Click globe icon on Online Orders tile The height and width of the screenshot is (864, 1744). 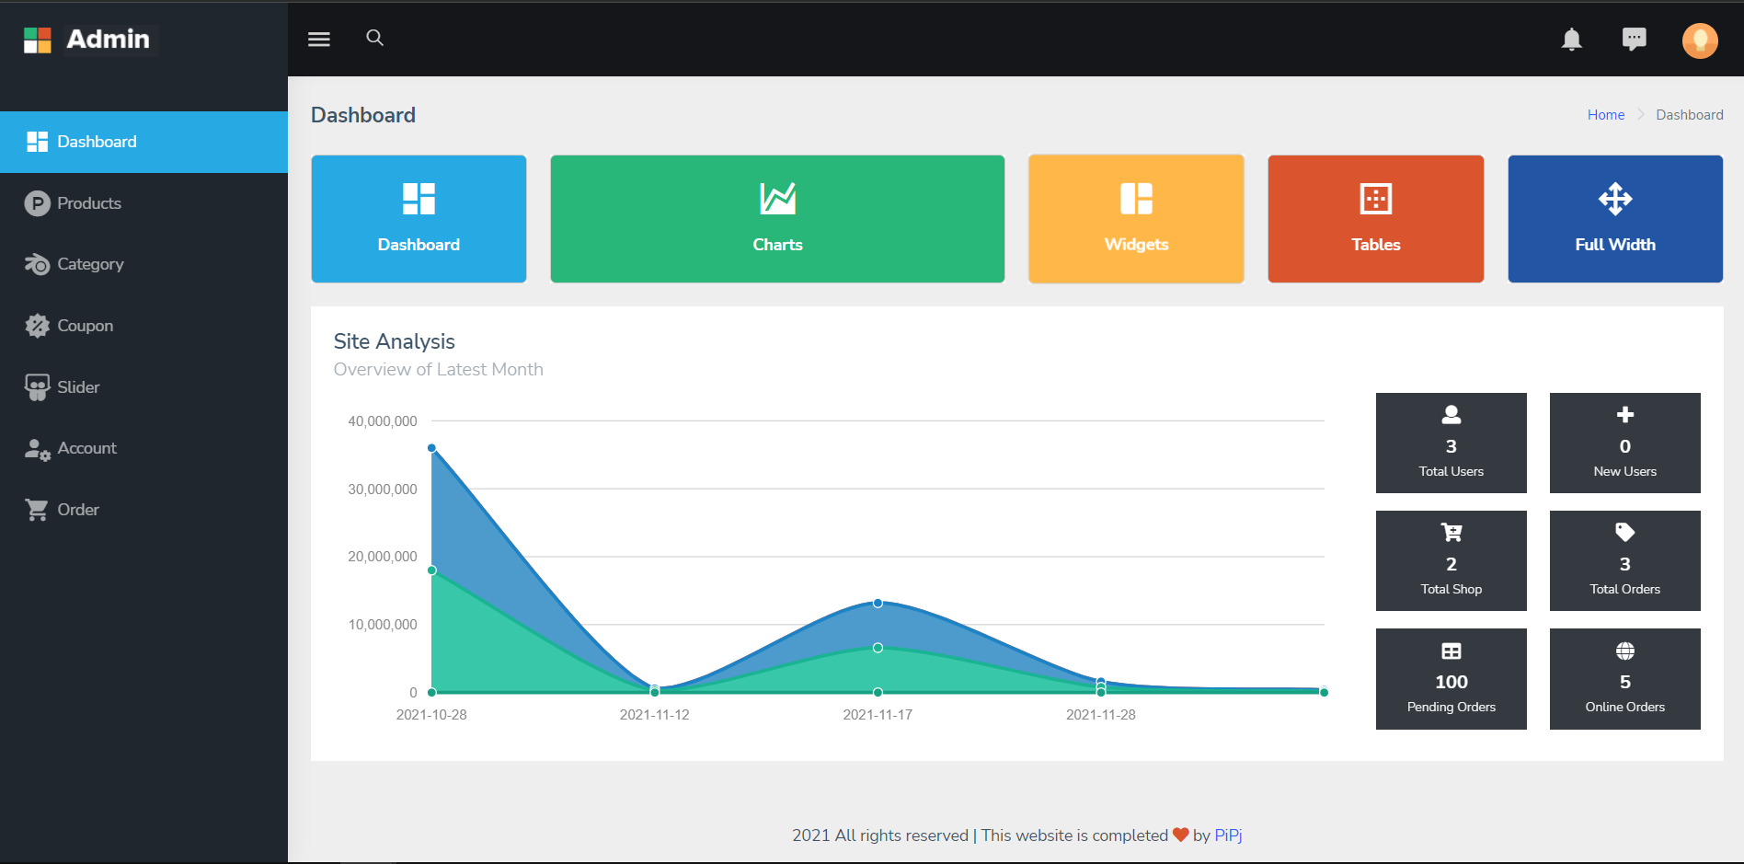tap(1625, 651)
